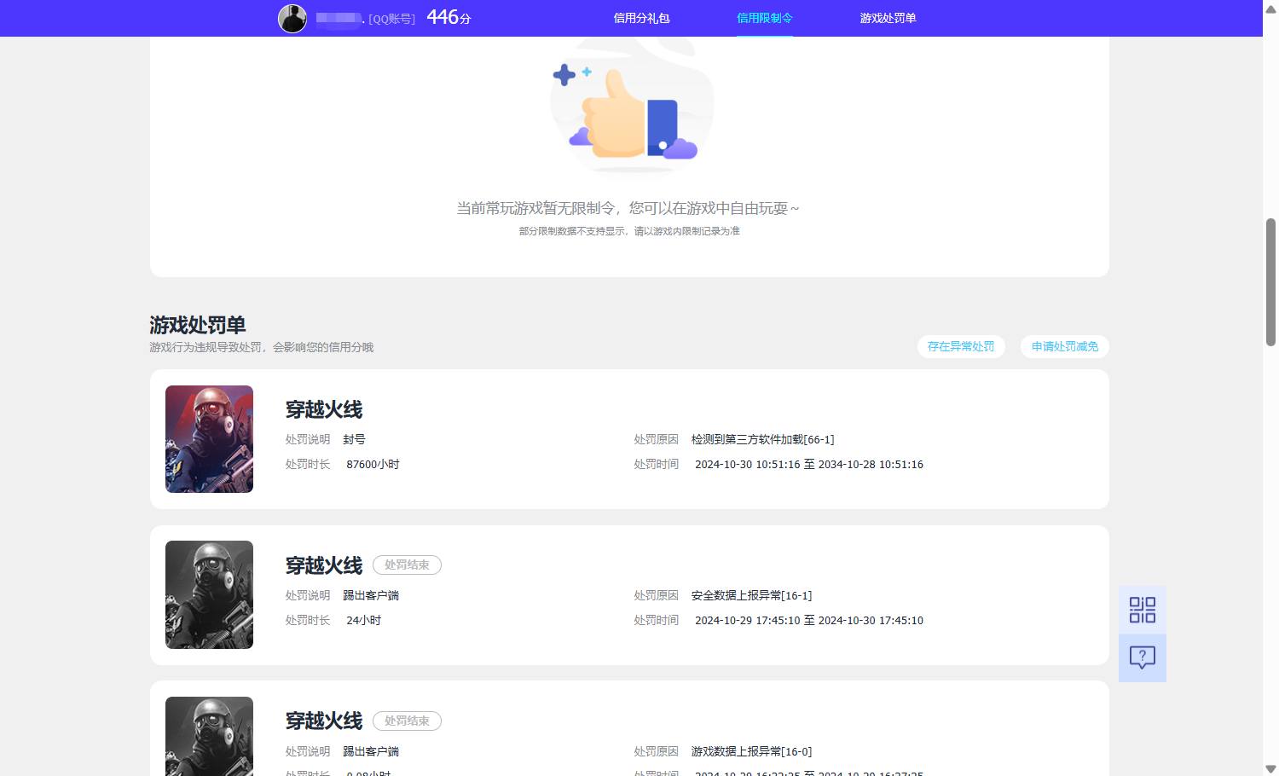Viewport: 1279px width, 776px height.
Task: Click the thumbnail of the [16-0] punishment card
Action: [209, 736]
